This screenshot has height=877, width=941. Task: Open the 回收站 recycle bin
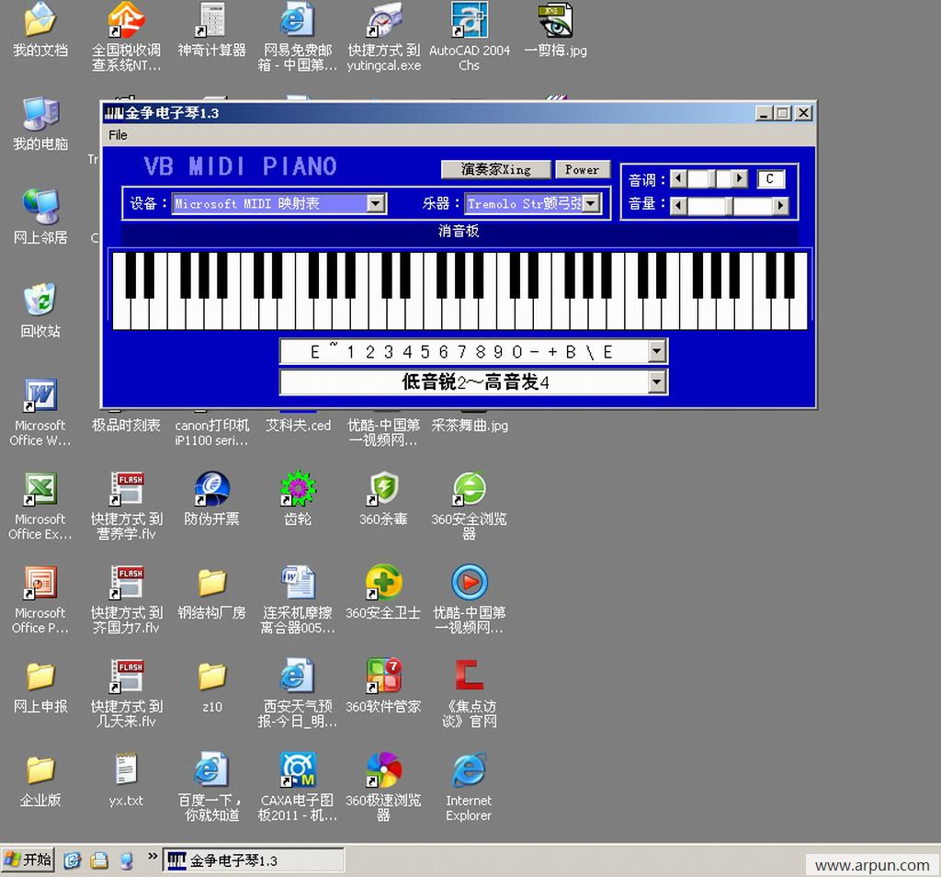pos(40,302)
